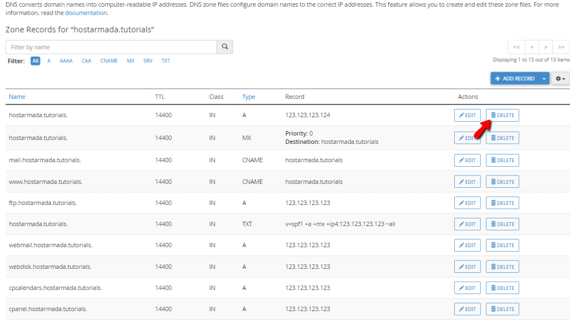Click the cpcalendars.hostarmada.tutorials. name cell
Viewport: 570px width, 320px height.
55,288
